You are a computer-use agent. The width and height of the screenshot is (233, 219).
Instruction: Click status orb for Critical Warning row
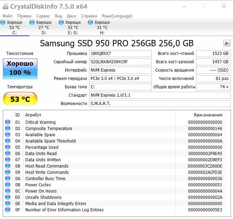(8, 122)
